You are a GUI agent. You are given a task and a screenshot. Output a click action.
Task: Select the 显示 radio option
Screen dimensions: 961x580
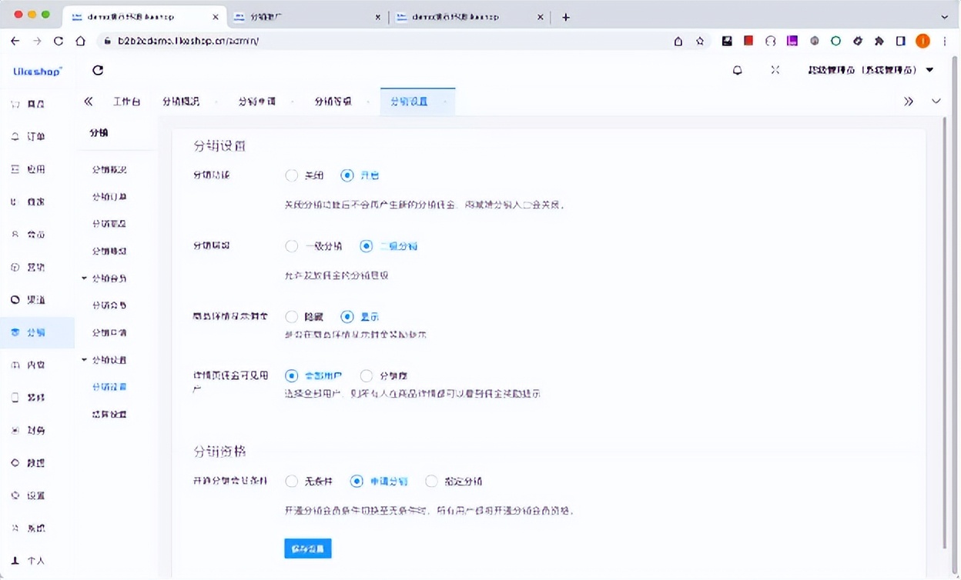347,316
